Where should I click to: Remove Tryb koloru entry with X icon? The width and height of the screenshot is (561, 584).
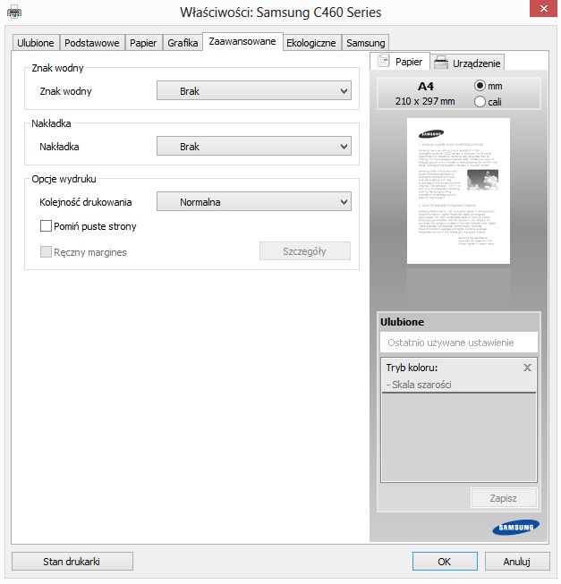coord(527,368)
